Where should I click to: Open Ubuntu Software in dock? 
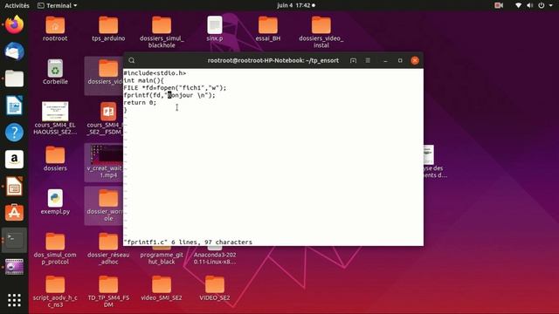point(14,213)
